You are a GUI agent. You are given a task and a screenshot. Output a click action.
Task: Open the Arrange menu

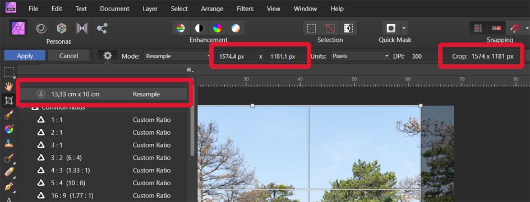click(212, 9)
